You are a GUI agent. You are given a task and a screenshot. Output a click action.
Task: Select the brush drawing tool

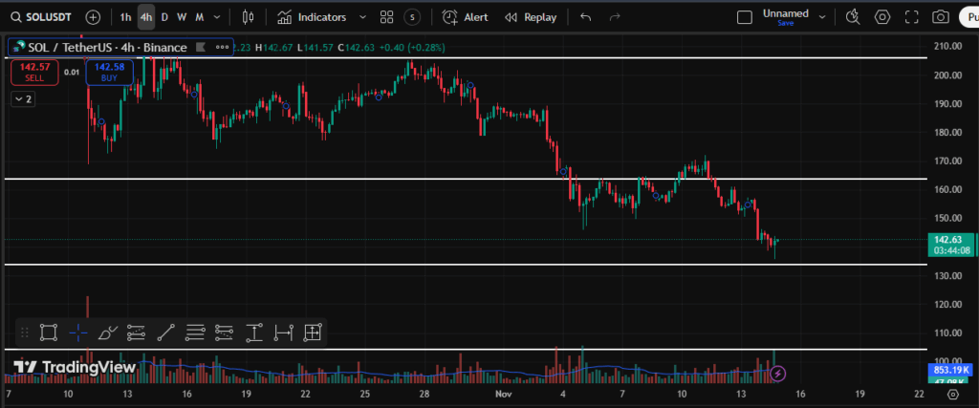point(107,333)
